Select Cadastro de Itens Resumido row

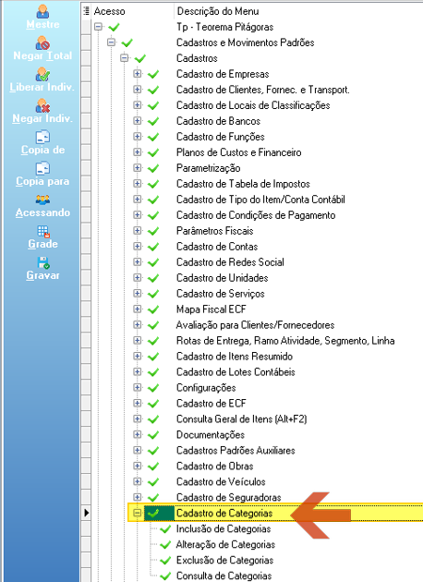[x=235, y=357]
